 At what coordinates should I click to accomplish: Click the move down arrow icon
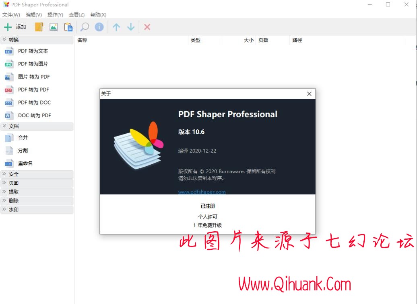(131, 27)
